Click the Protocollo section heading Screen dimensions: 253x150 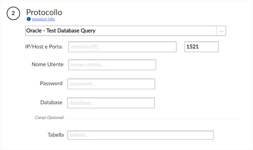pyautogui.click(x=44, y=12)
